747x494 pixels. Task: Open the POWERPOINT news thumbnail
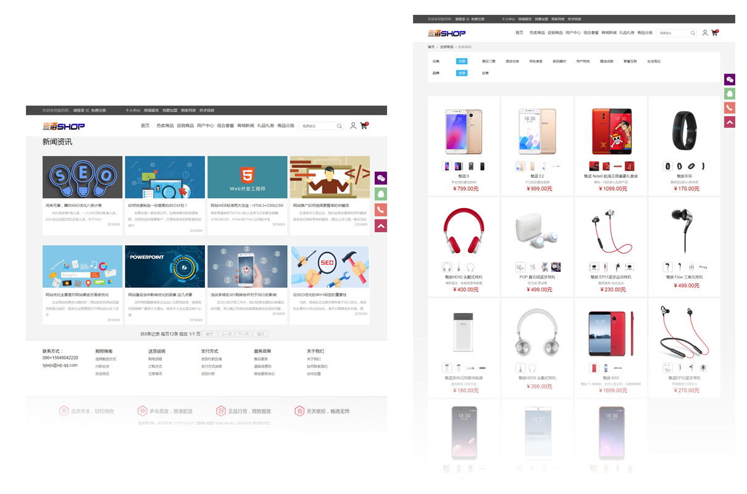(165, 267)
